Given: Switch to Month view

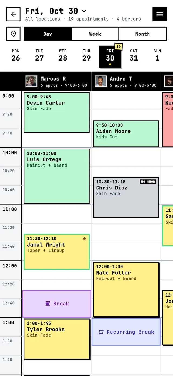Looking at the screenshot, I should coord(142,34).
